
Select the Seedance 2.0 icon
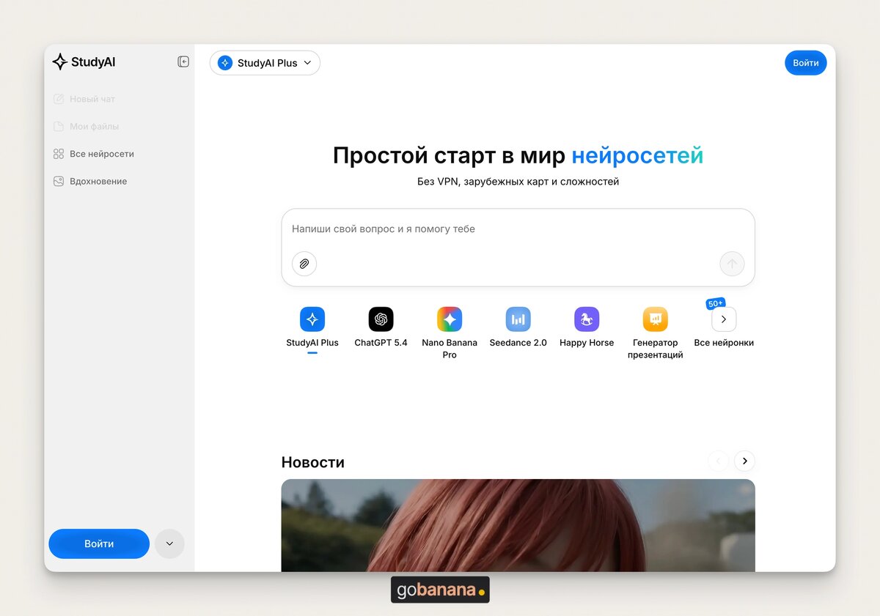(x=518, y=319)
